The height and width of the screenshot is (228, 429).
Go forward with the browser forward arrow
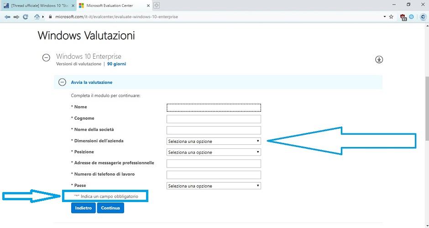click(16, 17)
